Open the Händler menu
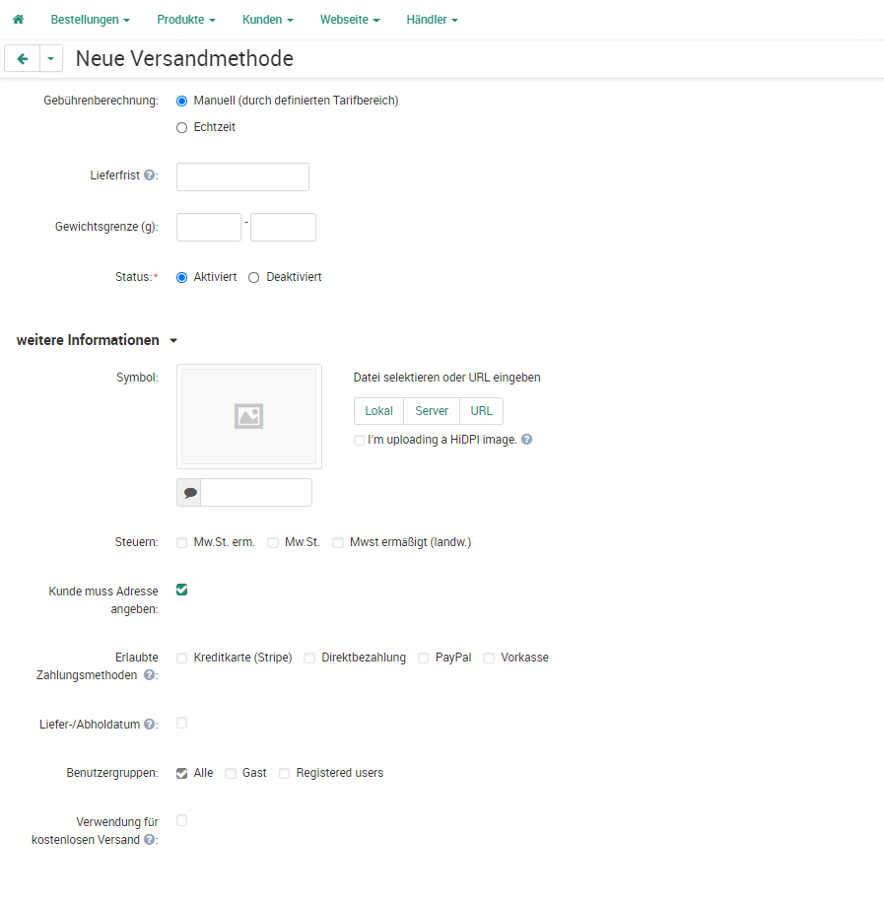The width and height of the screenshot is (884, 905). tap(432, 20)
